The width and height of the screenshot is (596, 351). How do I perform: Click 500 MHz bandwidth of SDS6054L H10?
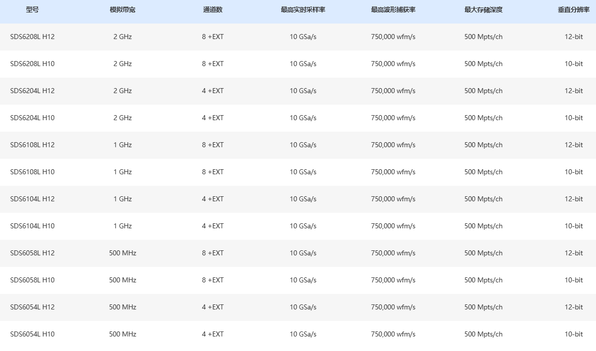pos(122,334)
